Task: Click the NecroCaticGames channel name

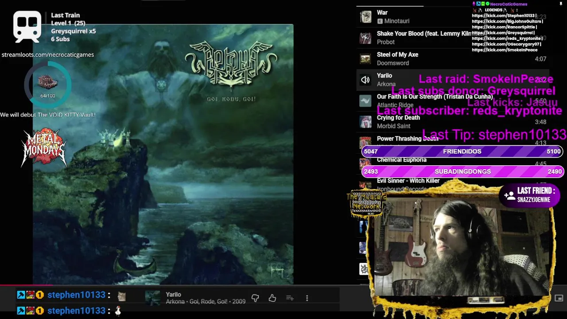Action: point(509,4)
